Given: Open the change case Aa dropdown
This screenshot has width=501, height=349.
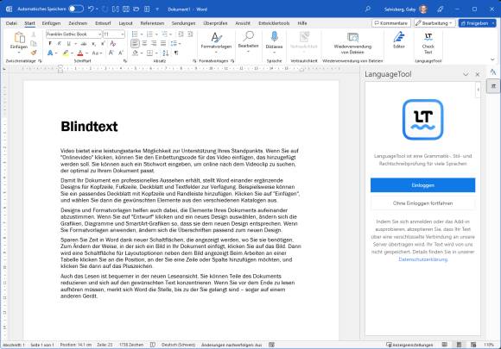Looking at the screenshot, I should [x=97, y=53].
